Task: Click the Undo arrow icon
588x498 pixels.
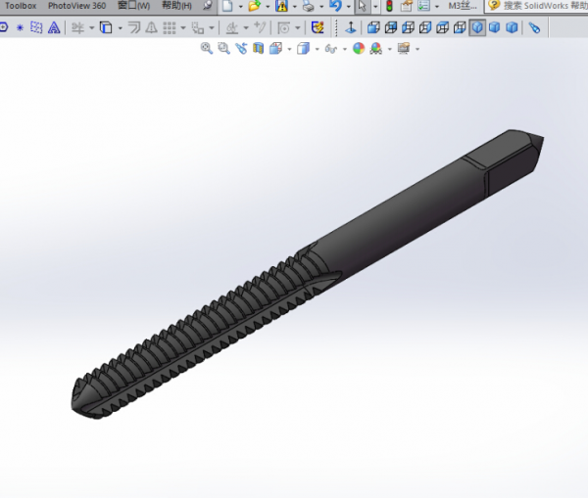Action: pyautogui.click(x=335, y=6)
